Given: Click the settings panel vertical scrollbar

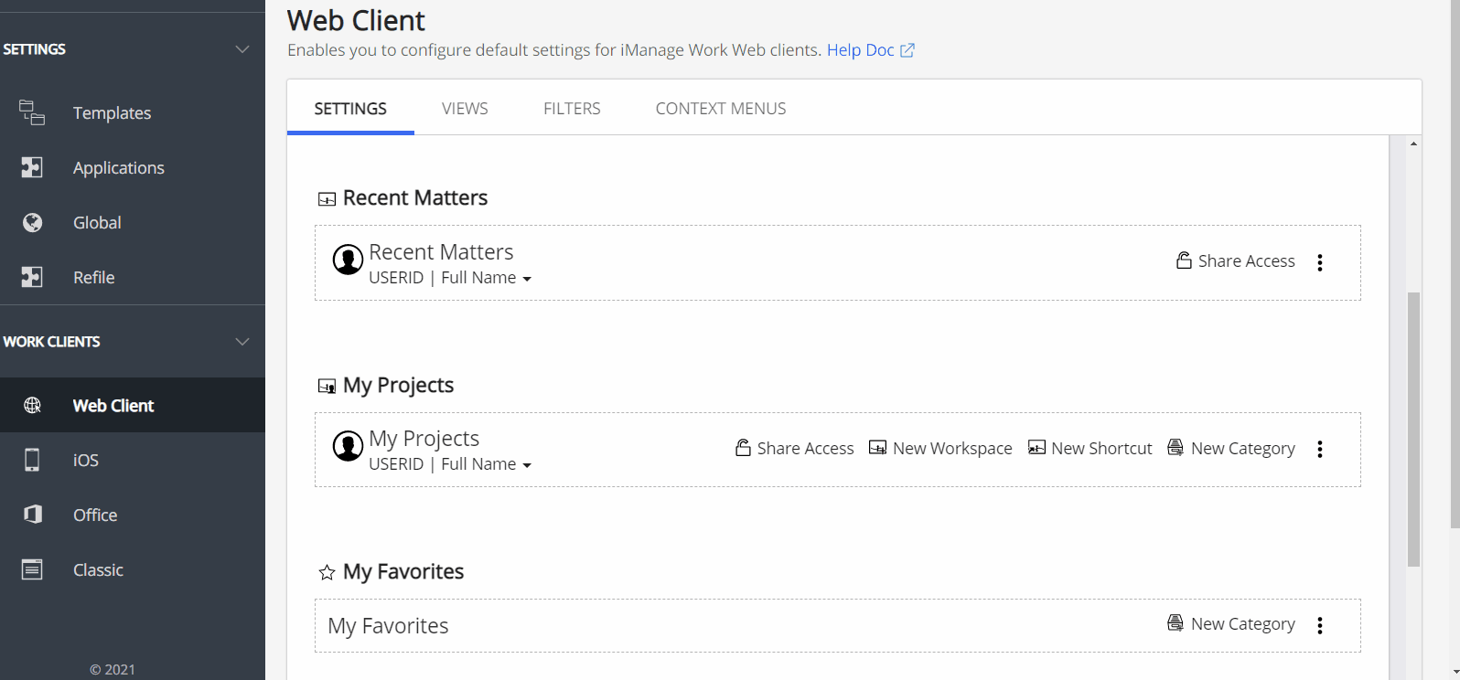Looking at the screenshot, I should [x=1413, y=430].
